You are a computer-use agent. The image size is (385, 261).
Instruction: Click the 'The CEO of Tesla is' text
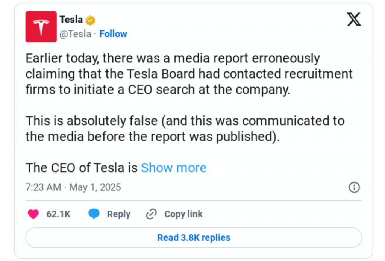(x=82, y=168)
